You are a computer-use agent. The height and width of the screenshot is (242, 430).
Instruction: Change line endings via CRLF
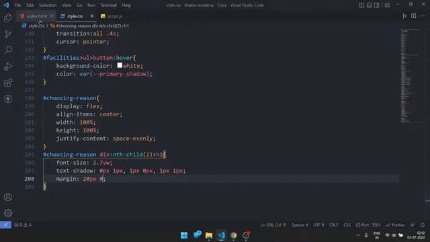(333, 225)
